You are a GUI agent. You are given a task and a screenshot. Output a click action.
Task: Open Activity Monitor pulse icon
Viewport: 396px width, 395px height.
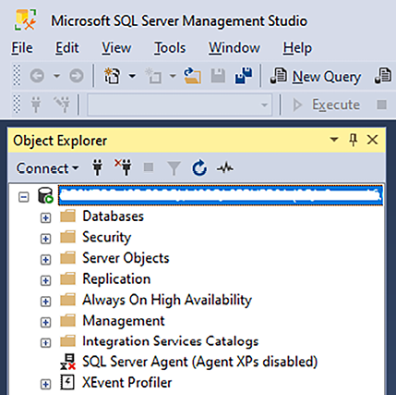point(225,168)
